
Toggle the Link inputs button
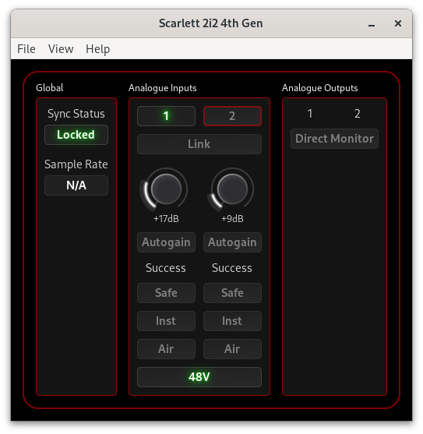(199, 144)
